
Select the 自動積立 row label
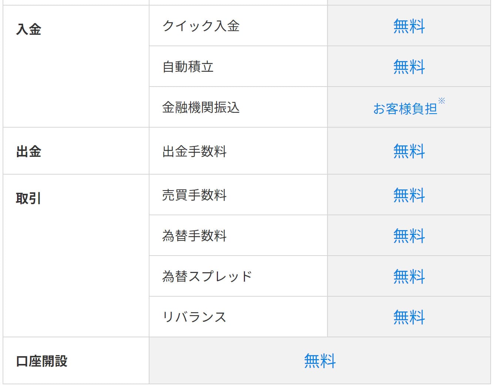coord(188,67)
